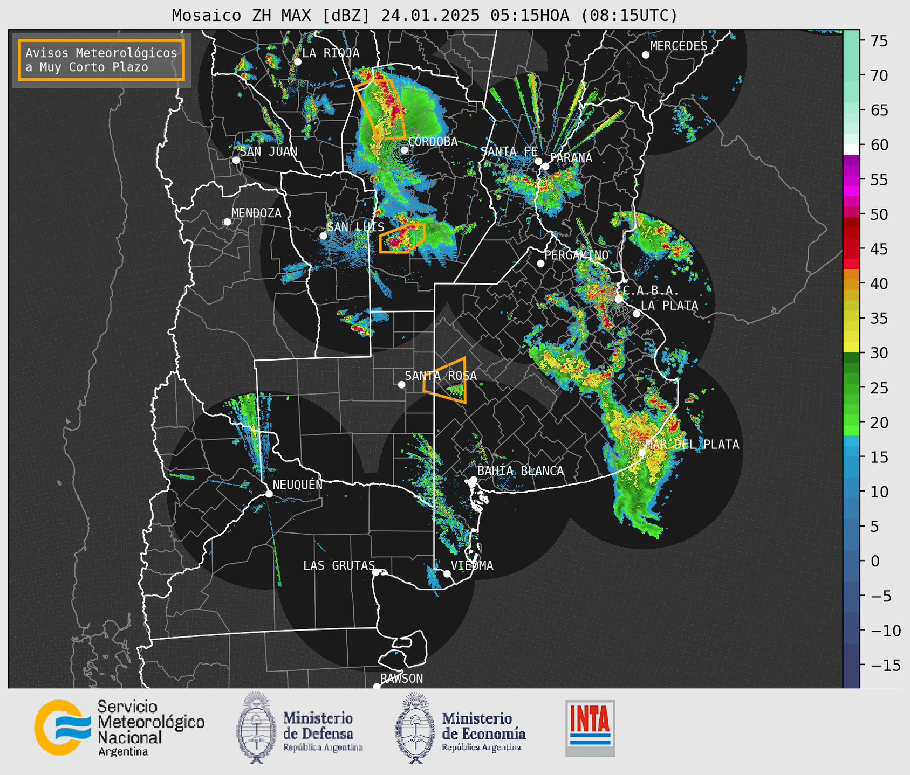Click the Ministerio de Economía emblem
The width and height of the screenshot is (910, 775).
[x=415, y=728]
